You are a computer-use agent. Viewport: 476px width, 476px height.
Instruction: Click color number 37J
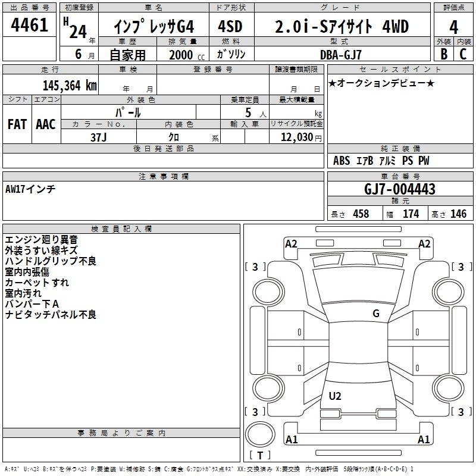99,137
